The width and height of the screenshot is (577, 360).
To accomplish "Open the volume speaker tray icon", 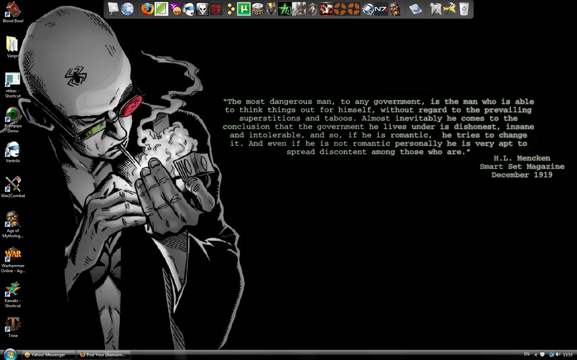I will coord(558,355).
